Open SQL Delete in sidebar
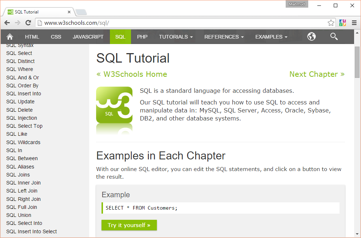Screen dimensions: 361x238 tap(20, 110)
